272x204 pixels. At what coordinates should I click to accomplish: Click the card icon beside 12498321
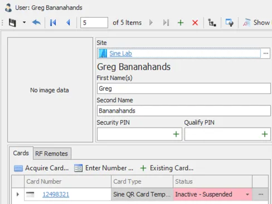pos(30,195)
